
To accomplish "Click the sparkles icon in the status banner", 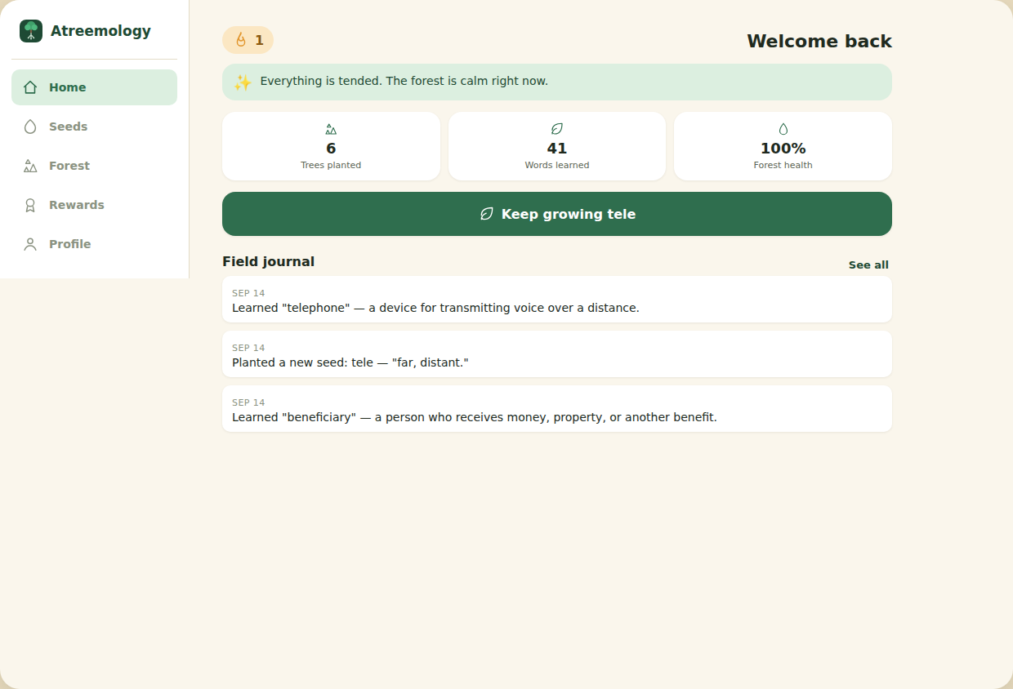I will pyautogui.click(x=243, y=82).
